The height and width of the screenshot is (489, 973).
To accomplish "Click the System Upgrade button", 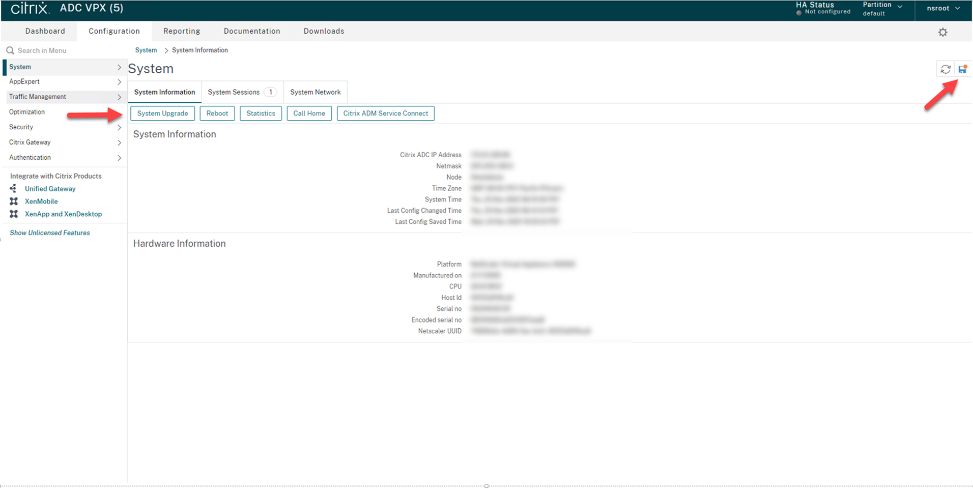I will (x=162, y=113).
